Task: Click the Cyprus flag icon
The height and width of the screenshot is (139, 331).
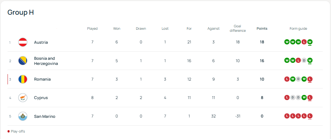Action: point(23,98)
